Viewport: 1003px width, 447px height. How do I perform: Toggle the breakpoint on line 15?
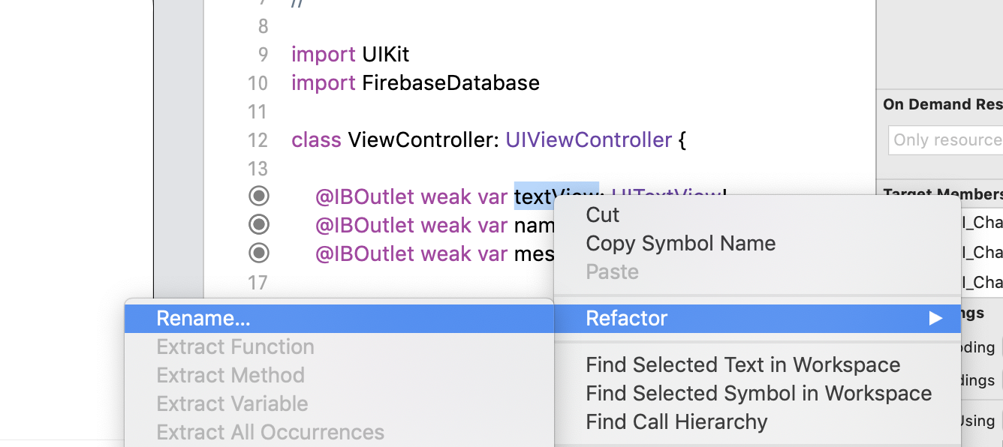pyautogui.click(x=259, y=224)
